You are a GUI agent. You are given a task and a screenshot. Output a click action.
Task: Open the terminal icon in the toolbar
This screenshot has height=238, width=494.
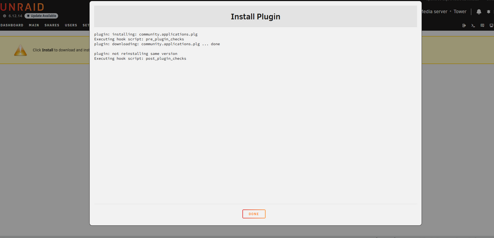point(473,26)
